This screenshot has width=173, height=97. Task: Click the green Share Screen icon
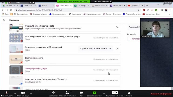coord(94,93)
